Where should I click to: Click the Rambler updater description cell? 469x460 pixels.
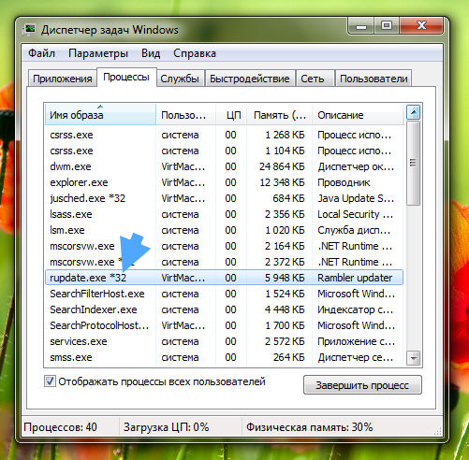tap(355, 278)
